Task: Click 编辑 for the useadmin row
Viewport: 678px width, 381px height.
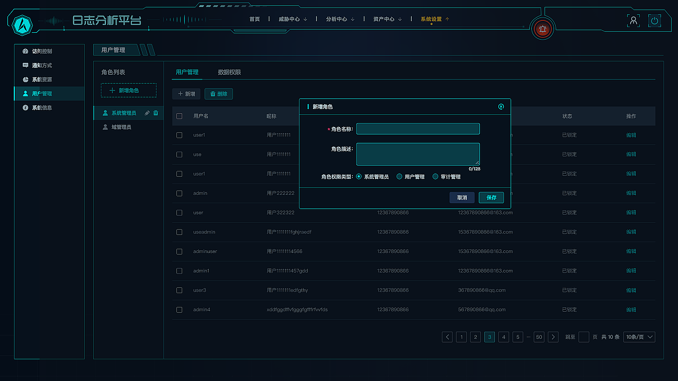Action: tap(631, 232)
